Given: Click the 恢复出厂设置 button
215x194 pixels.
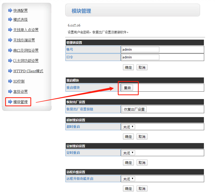Looking at the screenshot, I should (134, 109).
